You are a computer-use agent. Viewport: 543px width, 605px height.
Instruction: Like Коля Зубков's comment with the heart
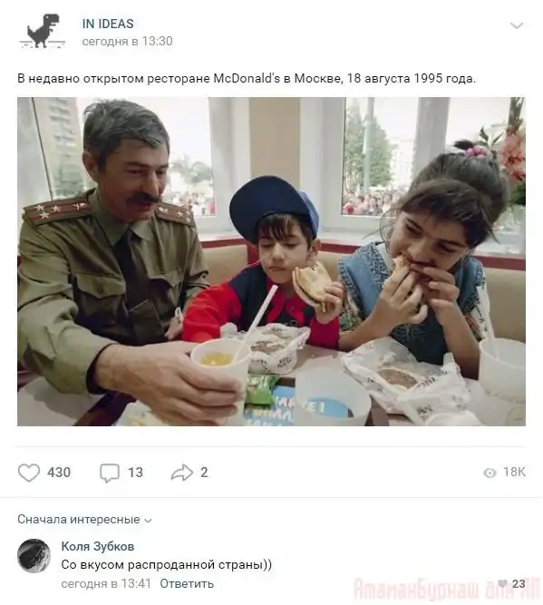click(502, 583)
